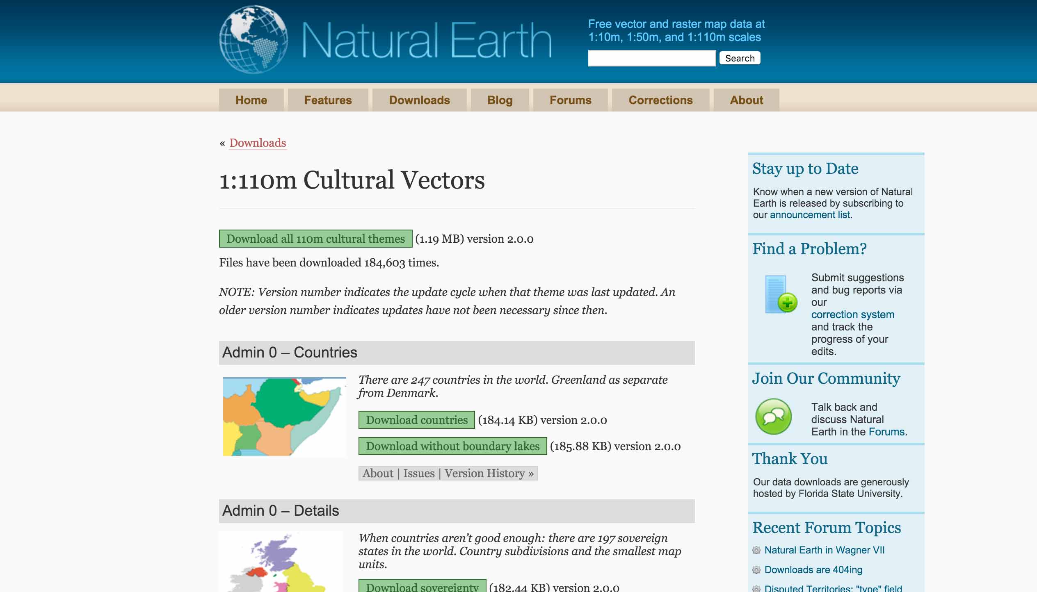The image size is (1037, 592).
Task: Click the (184.14 KB) version 2.0.0 text
Action: (x=542, y=420)
